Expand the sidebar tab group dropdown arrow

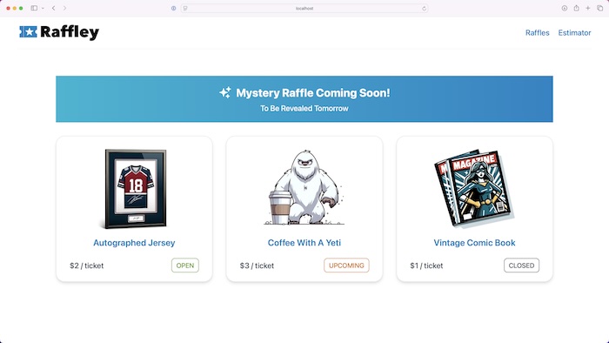43,8
